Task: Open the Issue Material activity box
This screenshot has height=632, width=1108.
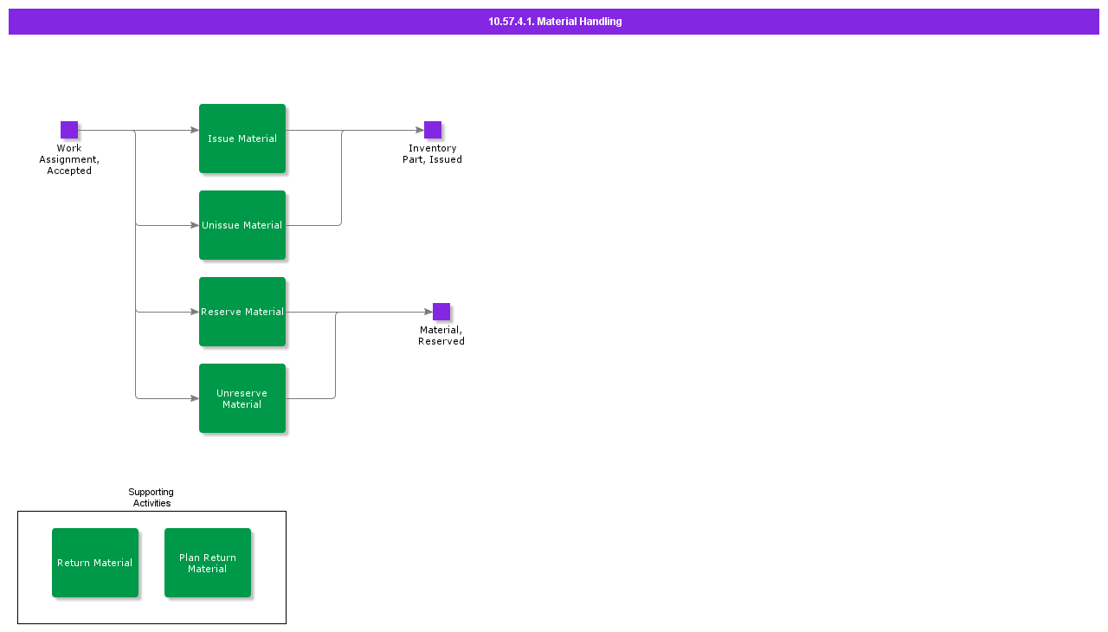Action: (x=242, y=139)
